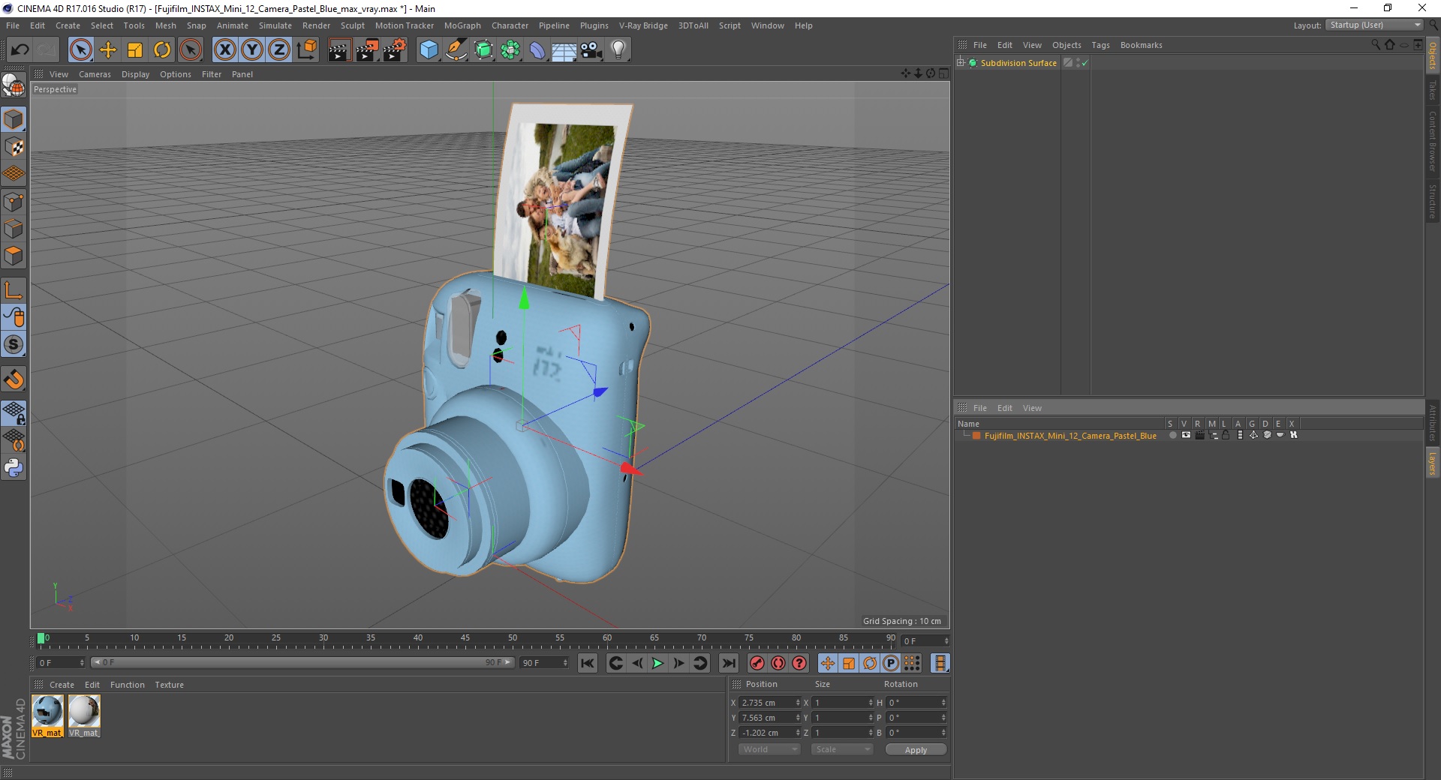Activate the Move tool
Screen dimensions: 1441x780
pyautogui.click(x=108, y=50)
